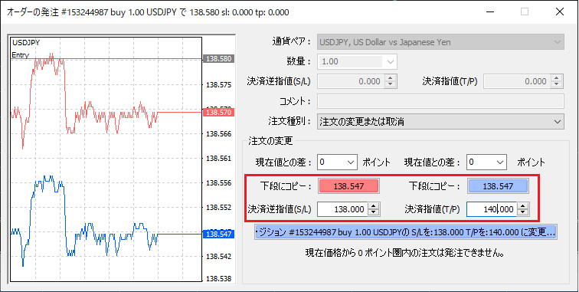Expand the left 現在値との差 points dropdown

pos(337,162)
